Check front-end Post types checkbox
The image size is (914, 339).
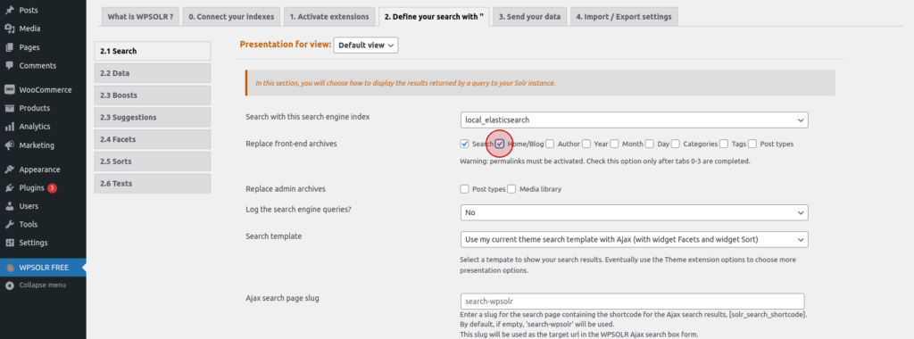(x=752, y=144)
